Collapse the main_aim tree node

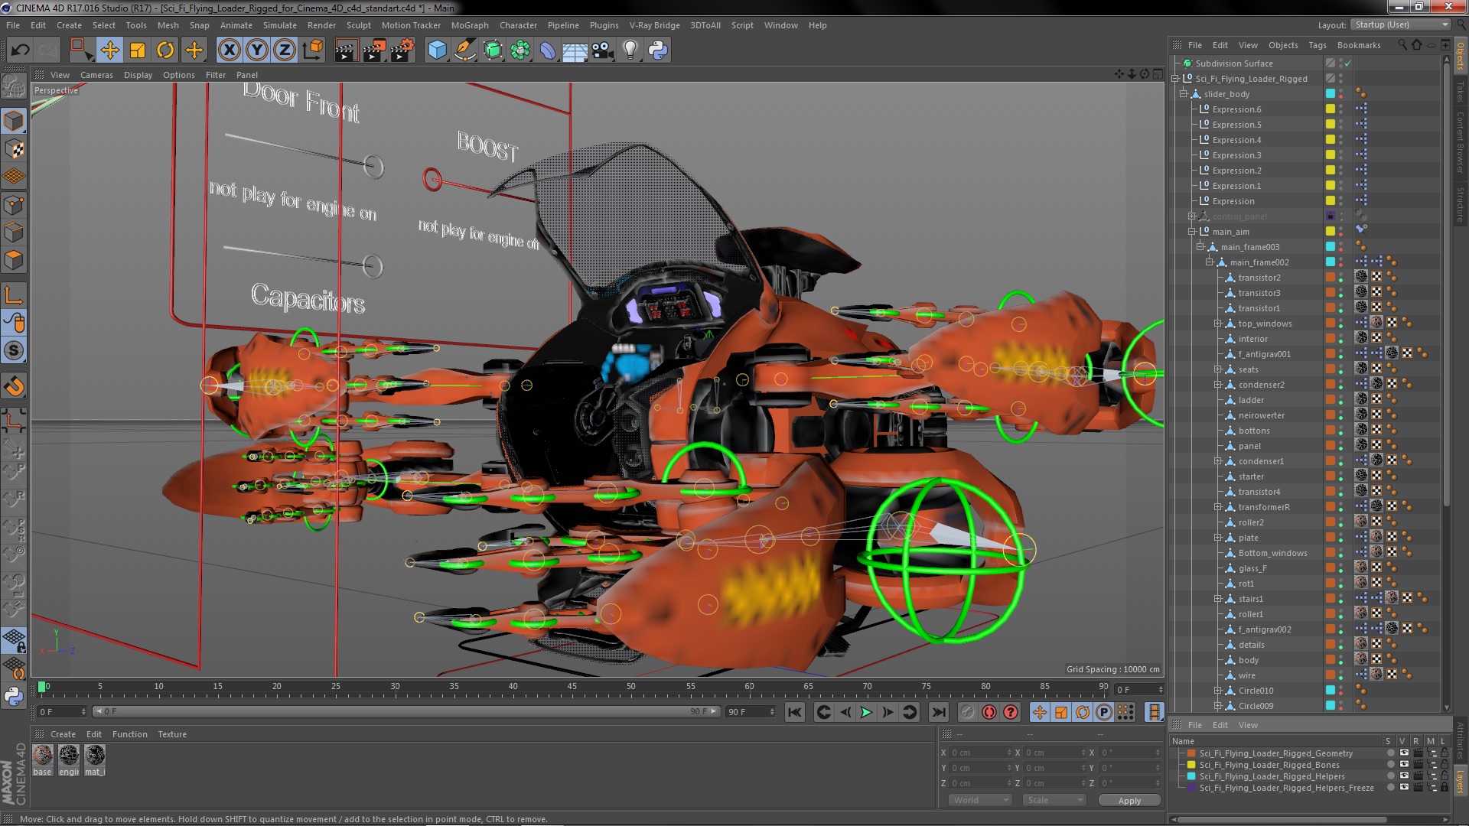pyautogui.click(x=1192, y=232)
